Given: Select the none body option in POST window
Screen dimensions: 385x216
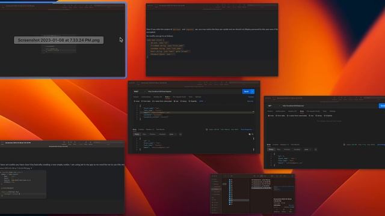Looking at the screenshot, I should [x=137, y=101].
